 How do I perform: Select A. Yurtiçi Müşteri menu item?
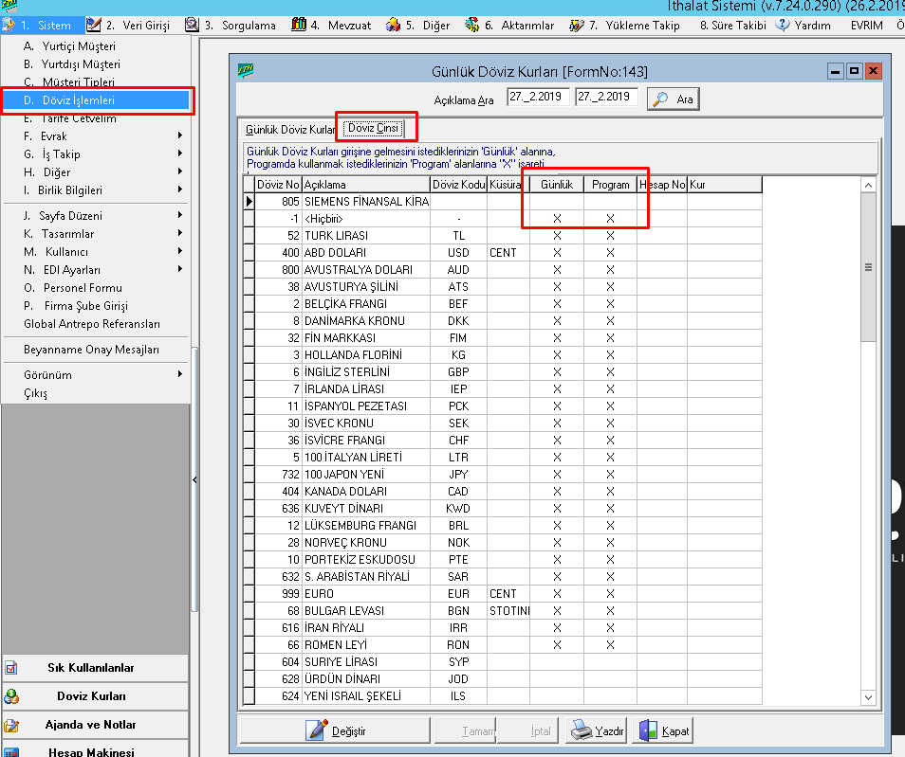[70, 46]
